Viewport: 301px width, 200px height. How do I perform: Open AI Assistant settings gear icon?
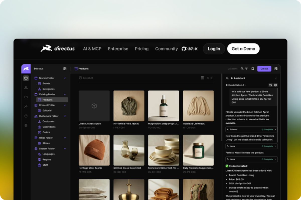tap(275, 85)
